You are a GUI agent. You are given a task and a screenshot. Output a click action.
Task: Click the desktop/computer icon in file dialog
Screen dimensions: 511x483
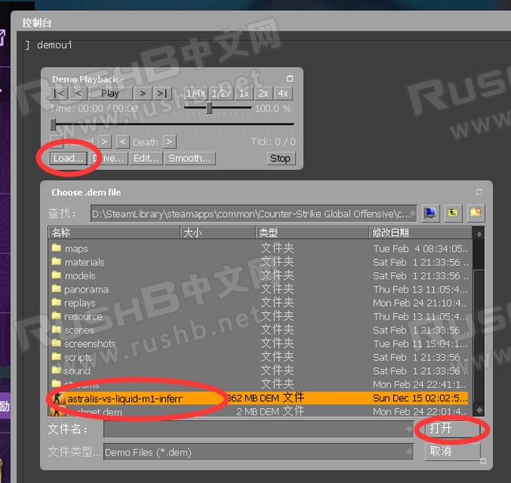[x=430, y=212]
